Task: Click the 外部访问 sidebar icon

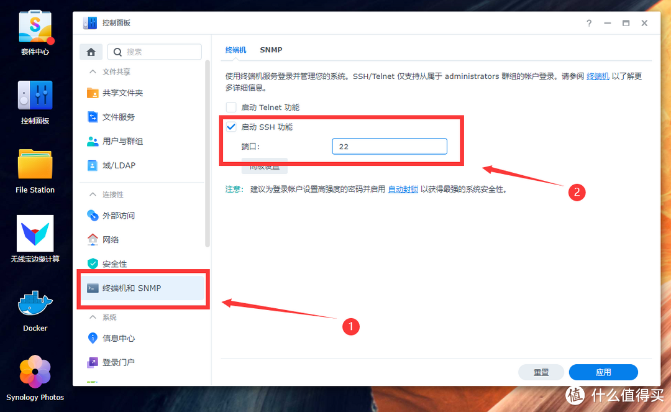Action: coord(93,215)
